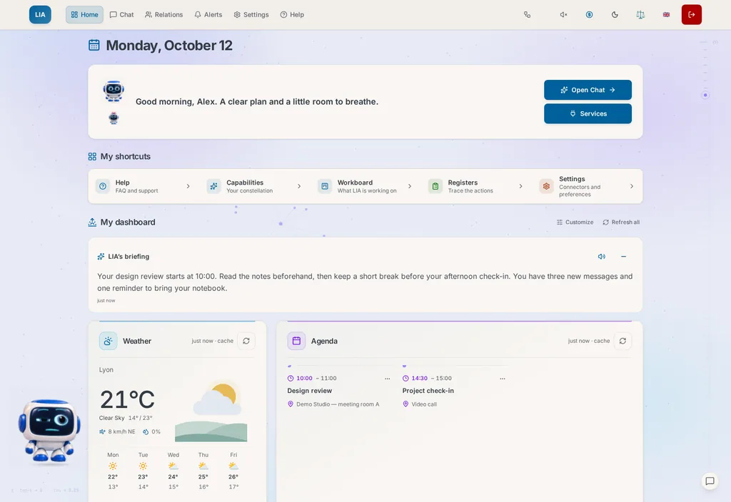This screenshot has height=502, width=731.
Task: Play LIA's briefing aloud via speaker icon
Action: point(601,257)
